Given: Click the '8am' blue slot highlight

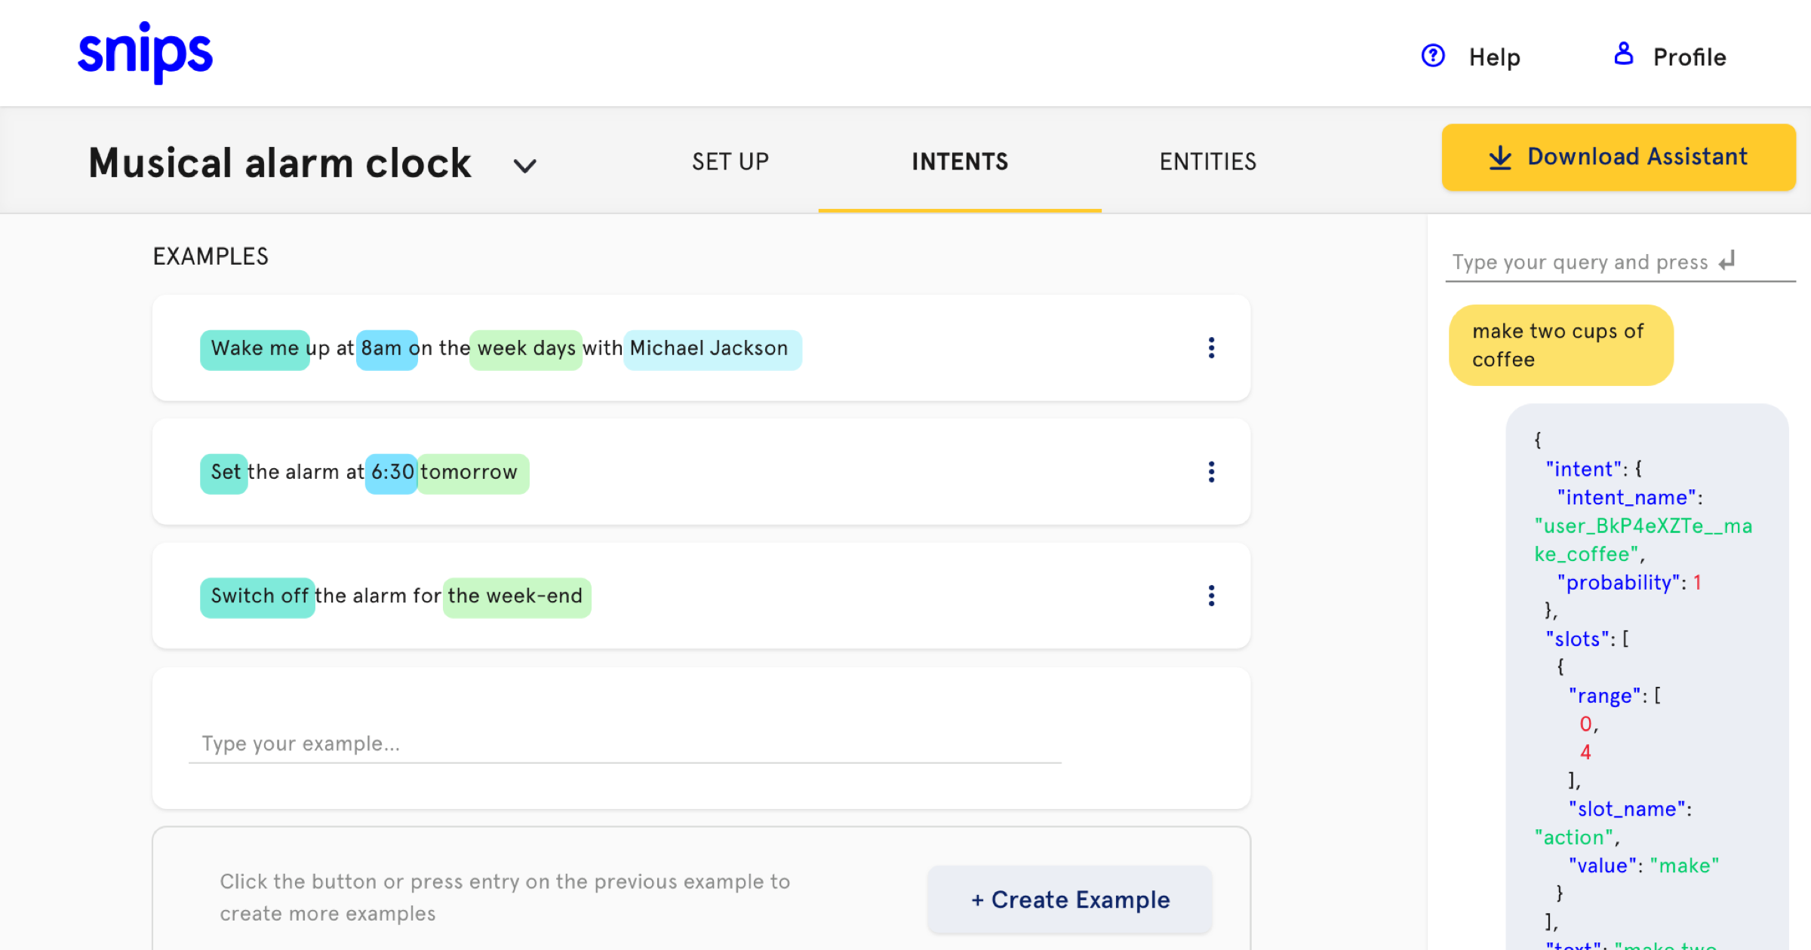Looking at the screenshot, I should 386,348.
